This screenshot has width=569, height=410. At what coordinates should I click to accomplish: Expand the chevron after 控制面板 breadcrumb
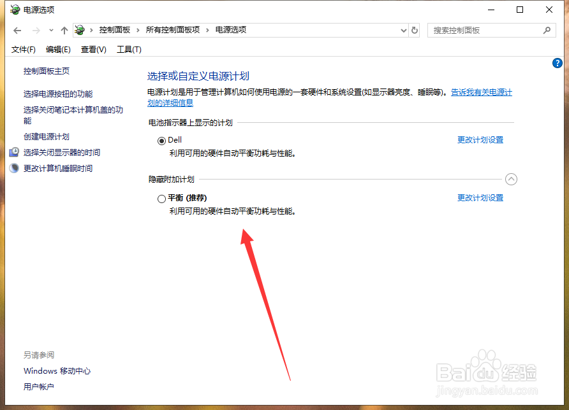point(138,30)
